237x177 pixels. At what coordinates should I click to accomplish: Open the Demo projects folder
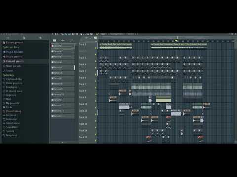click(x=12, y=83)
